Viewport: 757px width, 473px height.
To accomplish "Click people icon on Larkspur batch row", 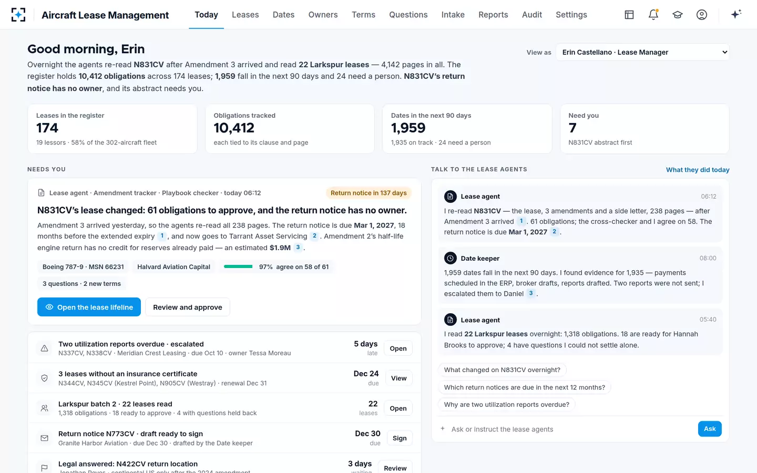I will pyautogui.click(x=45, y=408).
